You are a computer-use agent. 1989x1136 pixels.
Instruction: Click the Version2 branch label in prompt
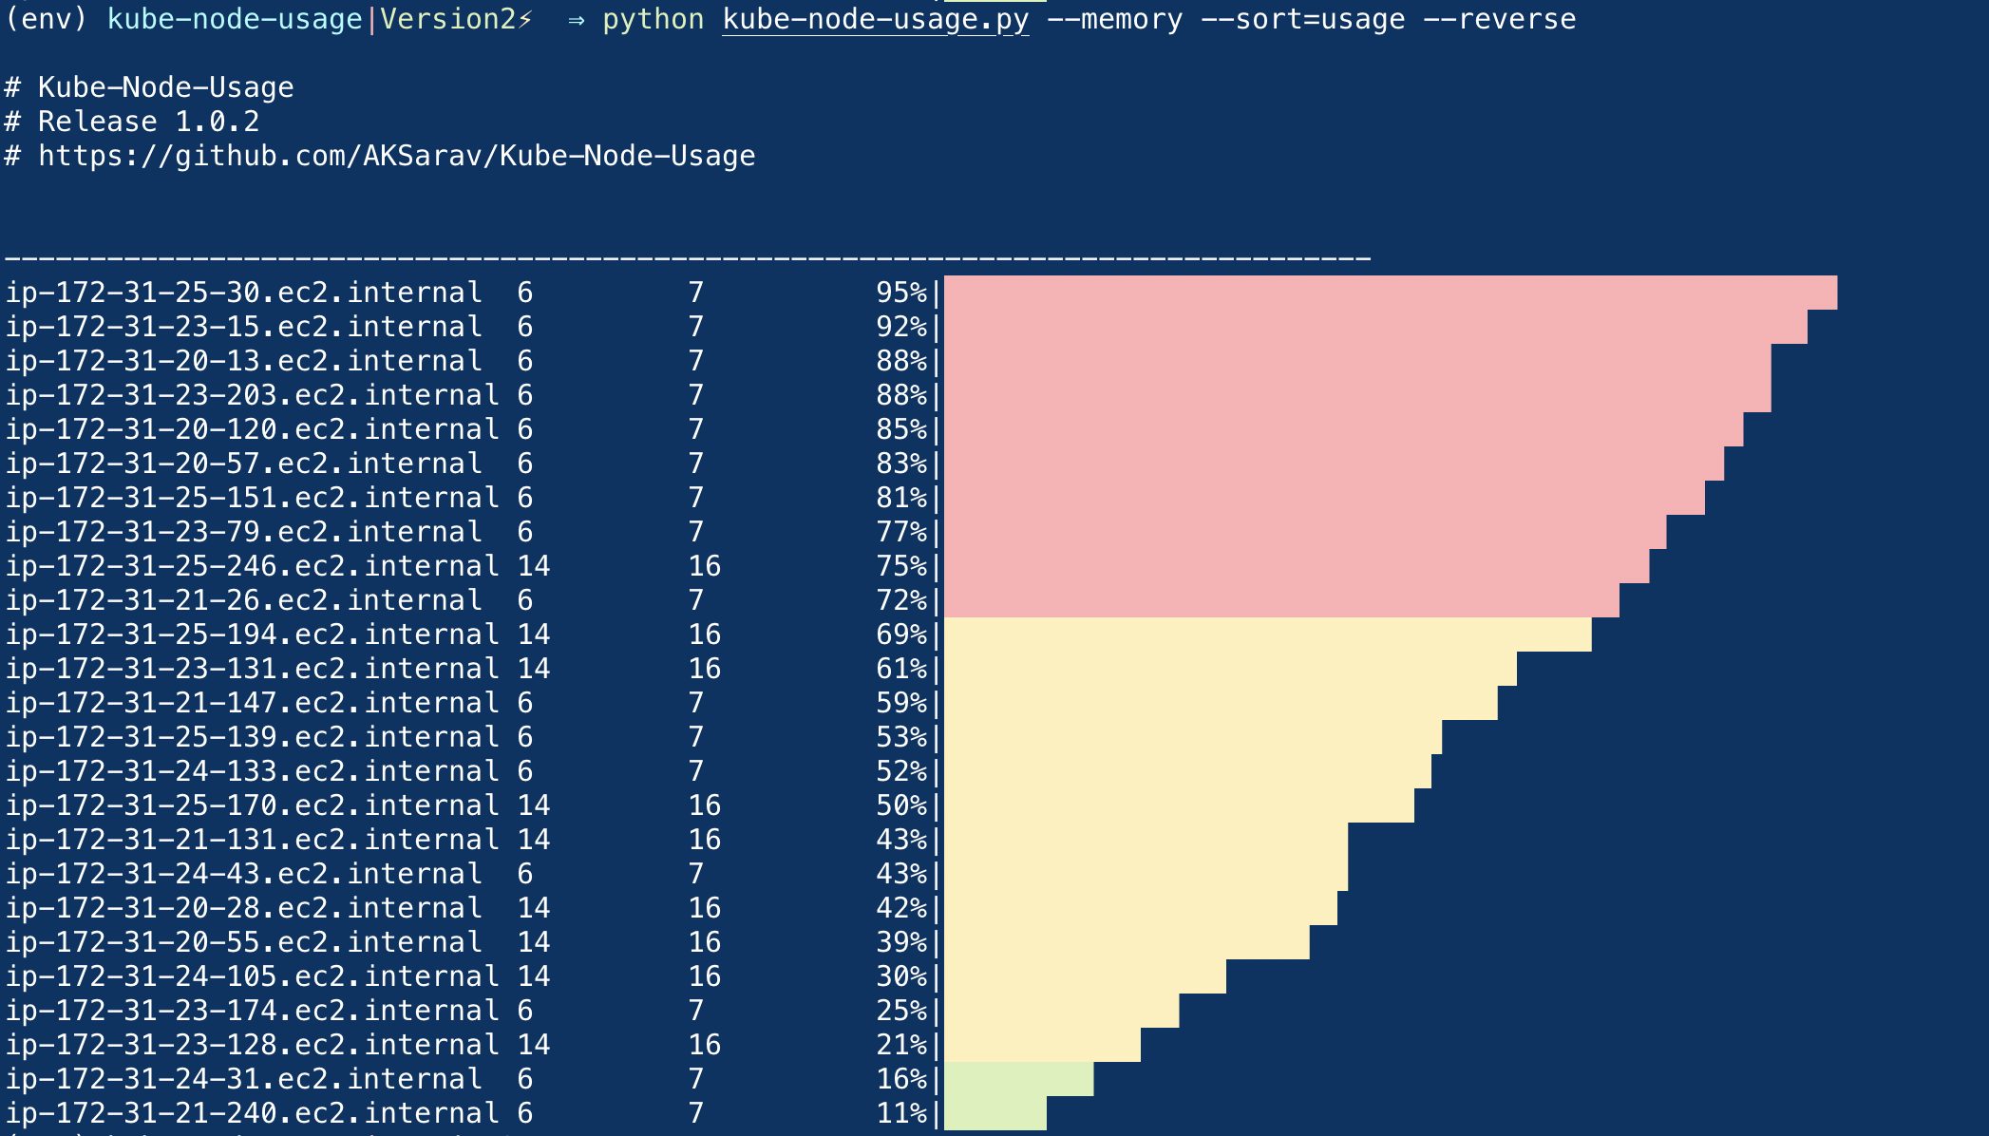(447, 19)
